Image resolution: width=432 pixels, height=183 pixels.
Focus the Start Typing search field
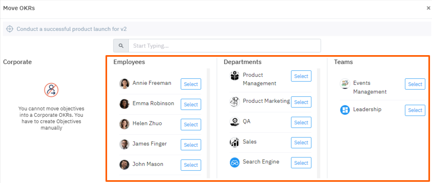[224, 46]
